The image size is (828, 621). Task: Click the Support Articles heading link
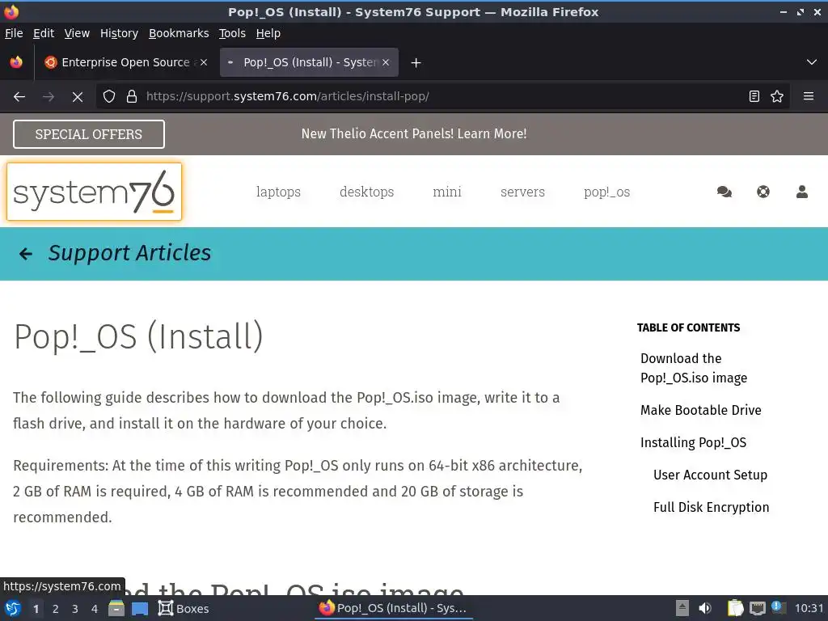129,253
